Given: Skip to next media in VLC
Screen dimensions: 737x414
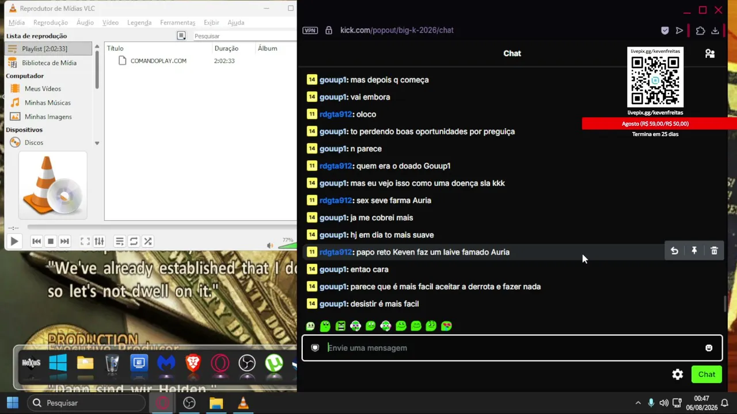Looking at the screenshot, I should 64,241.
